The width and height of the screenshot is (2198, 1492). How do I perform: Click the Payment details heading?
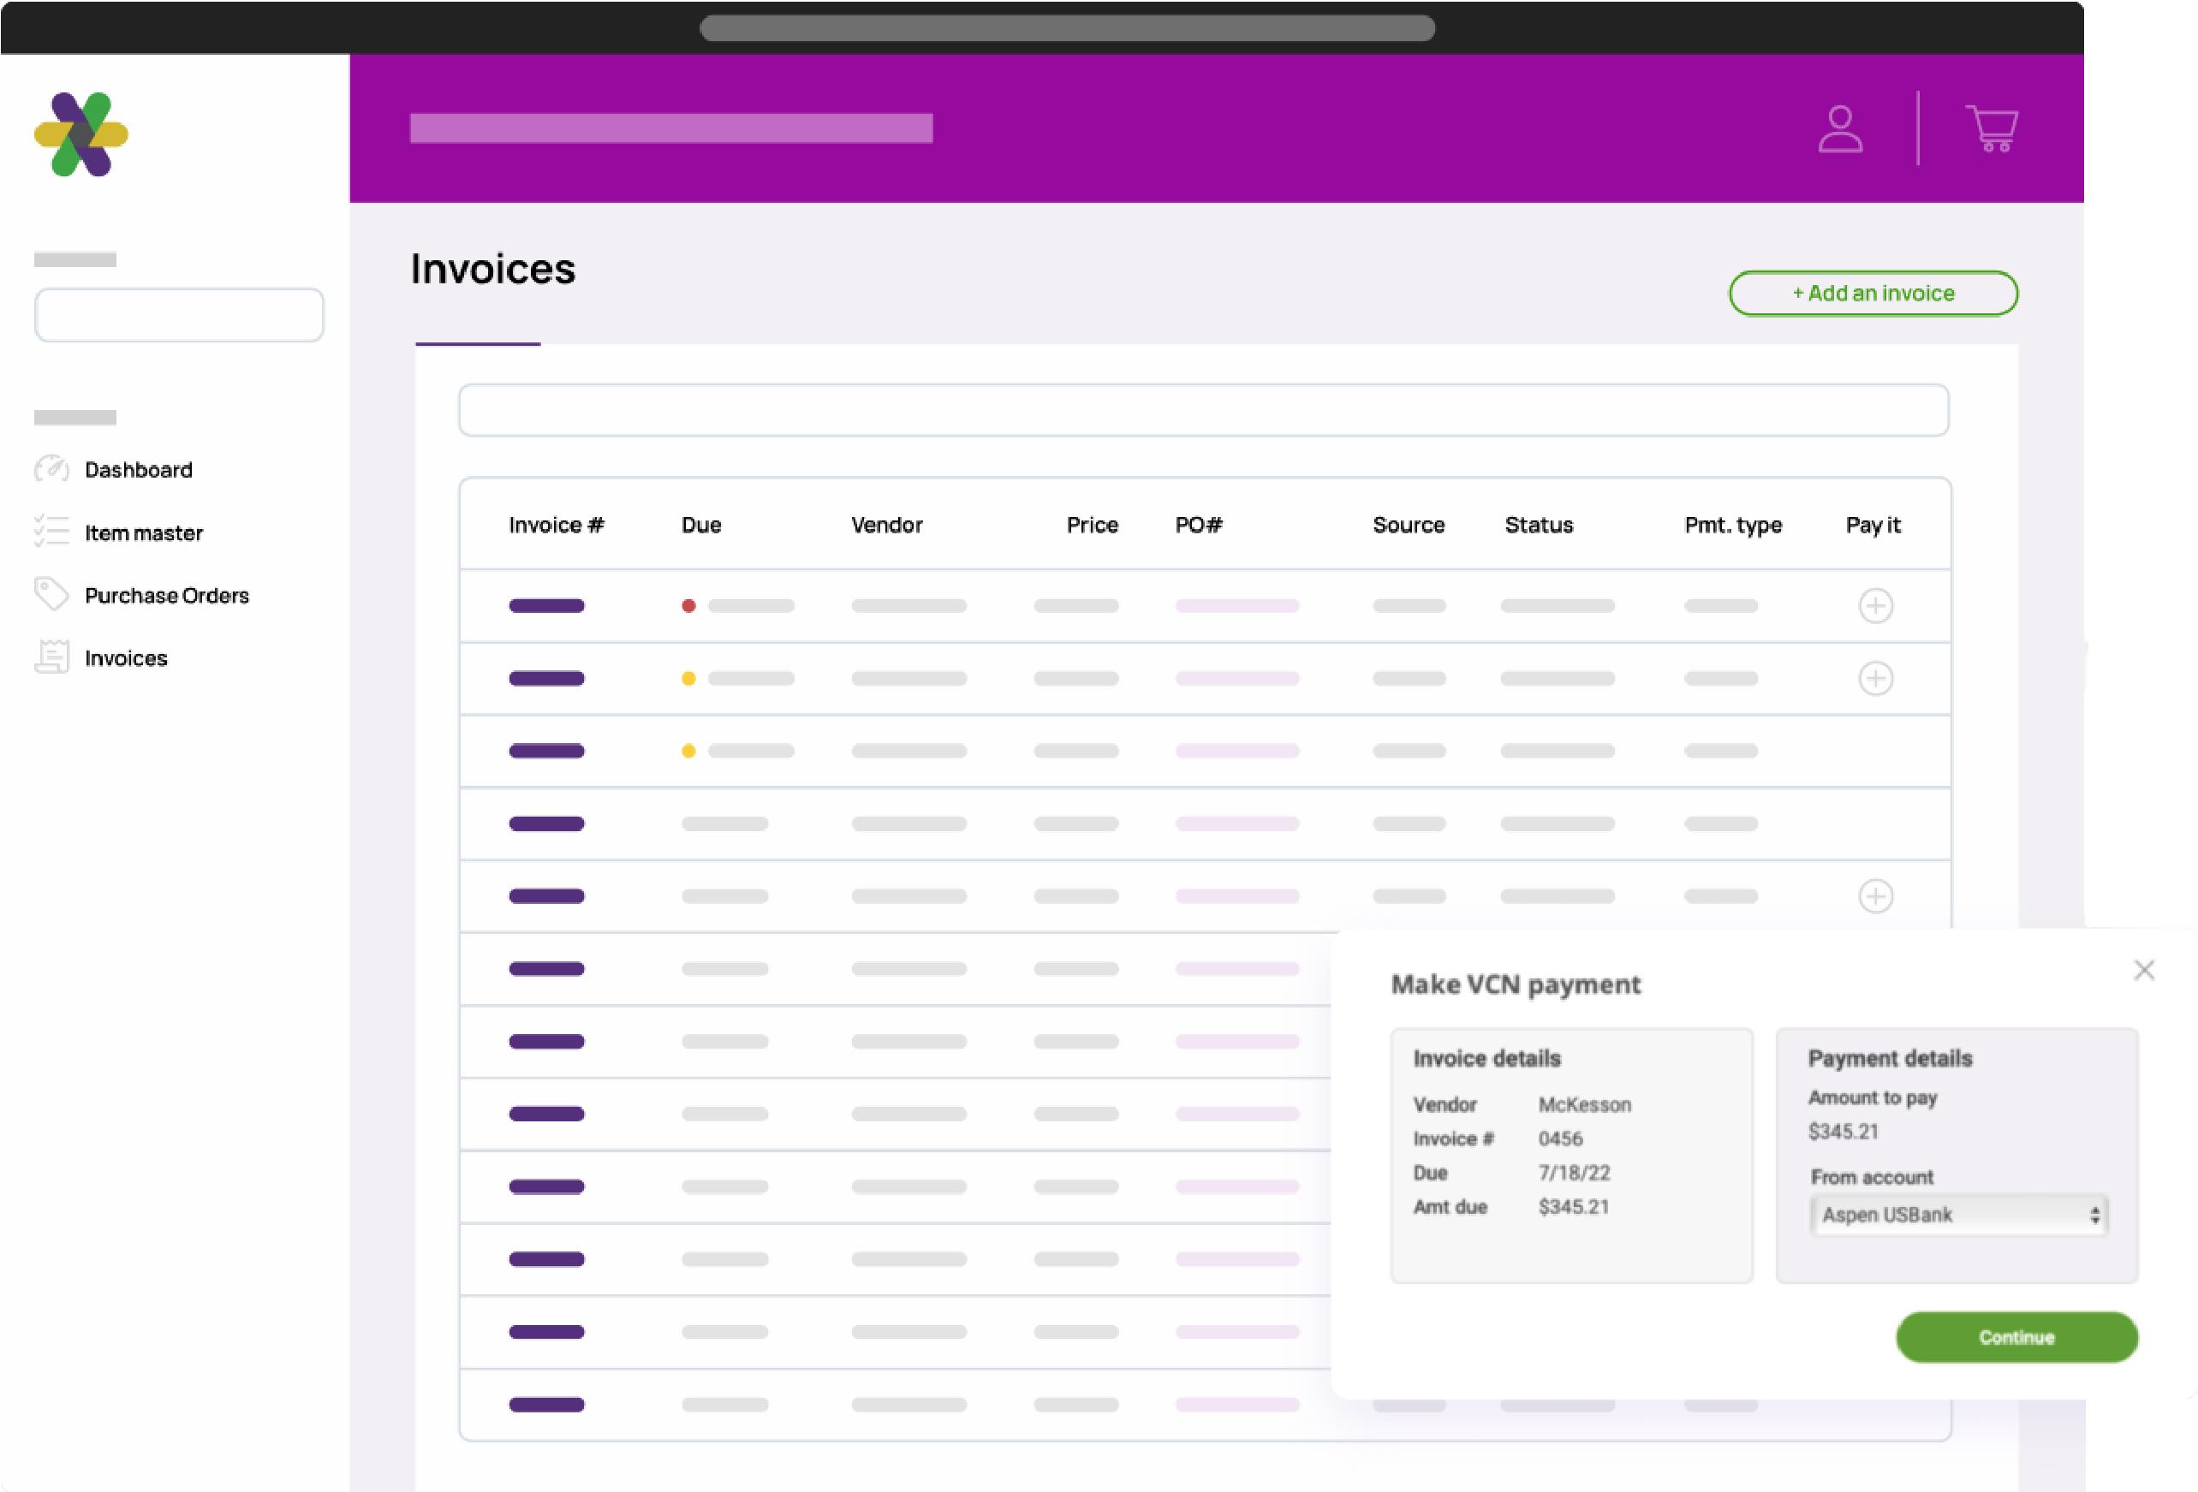1890,1058
